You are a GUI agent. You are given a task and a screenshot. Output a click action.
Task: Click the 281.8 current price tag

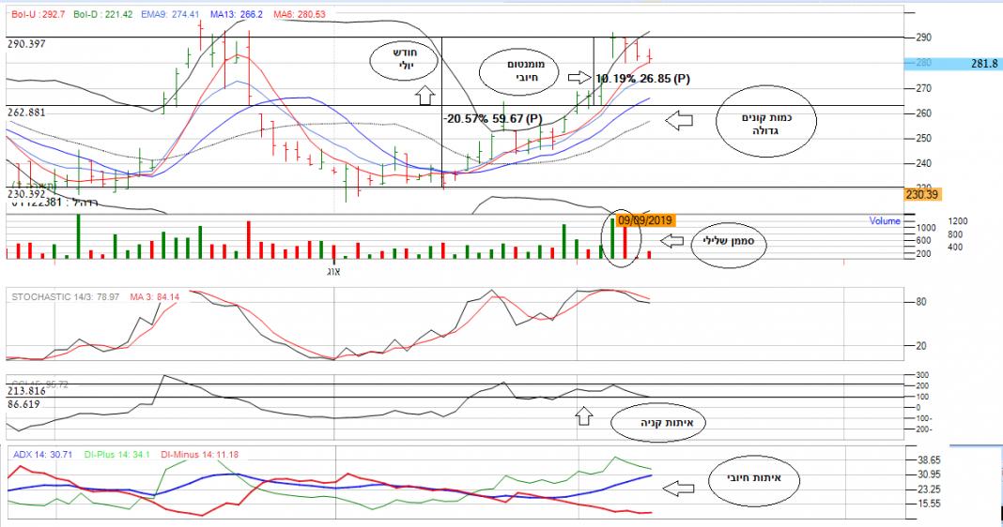tap(983, 63)
